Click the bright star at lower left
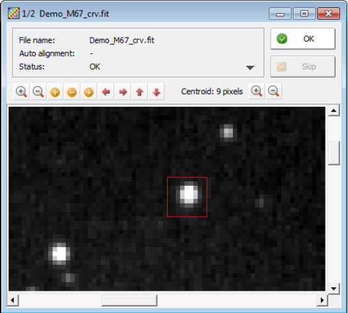 coord(59,253)
